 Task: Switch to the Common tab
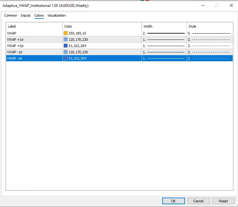coord(11,15)
